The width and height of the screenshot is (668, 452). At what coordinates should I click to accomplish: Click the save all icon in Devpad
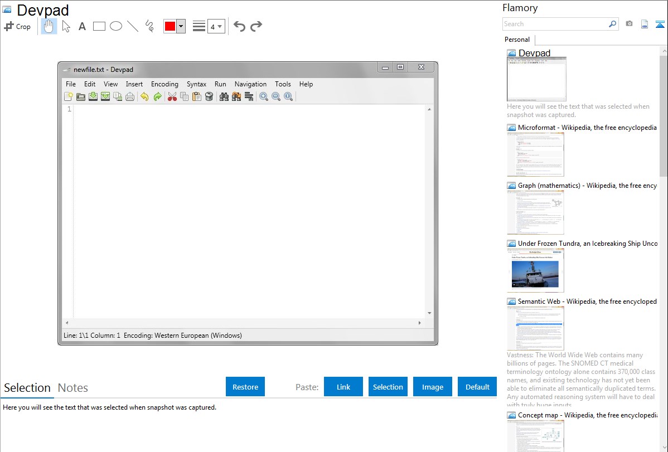pyautogui.click(x=105, y=97)
